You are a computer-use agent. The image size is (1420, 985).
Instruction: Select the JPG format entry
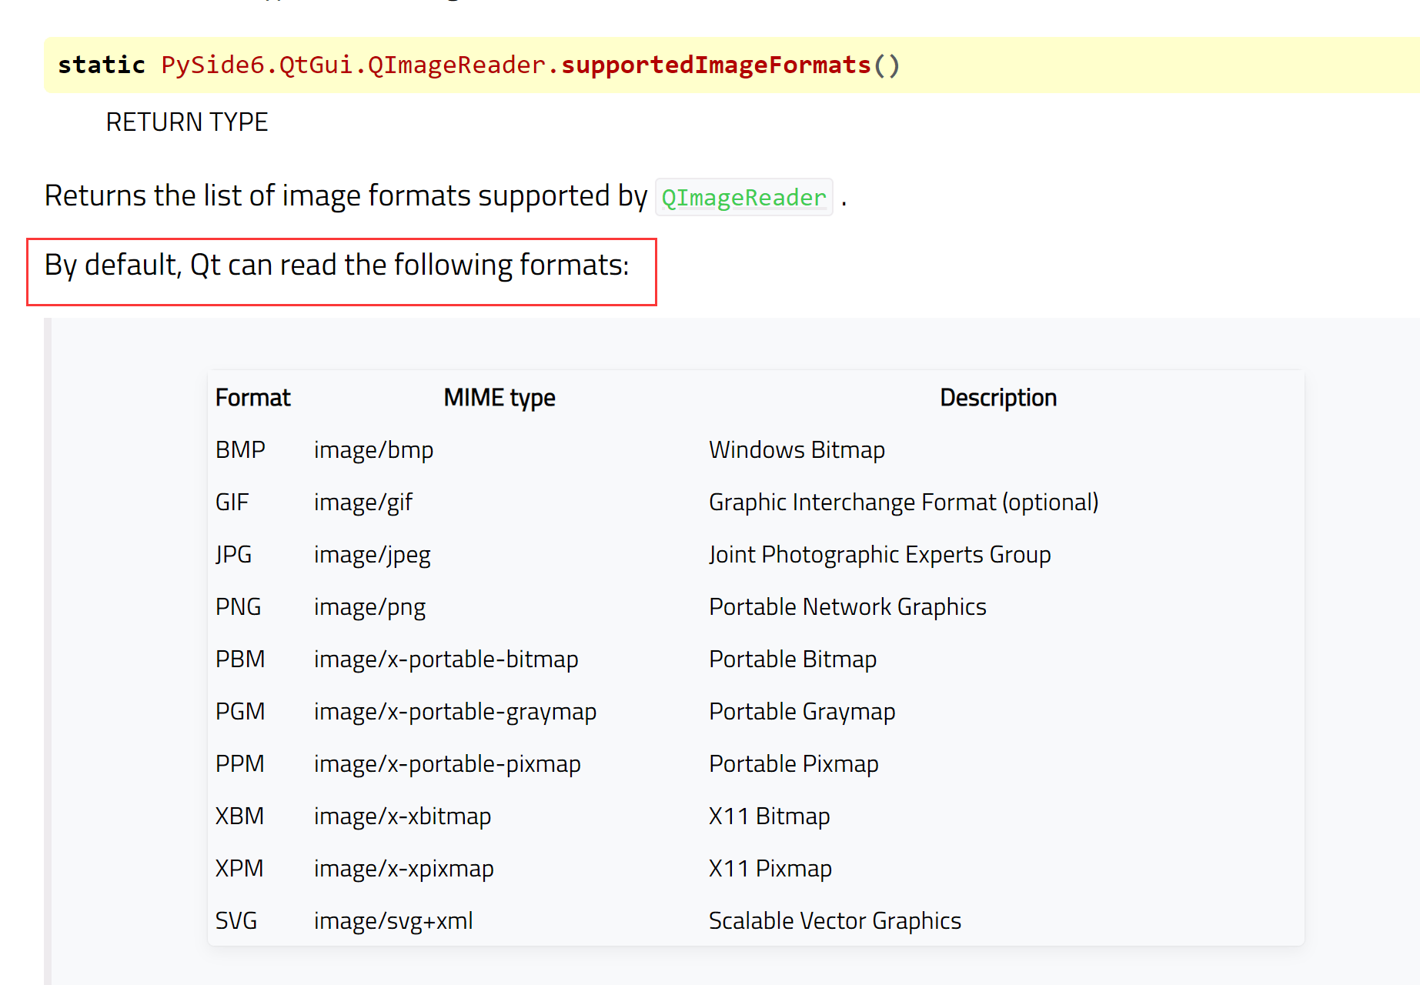pos(232,554)
